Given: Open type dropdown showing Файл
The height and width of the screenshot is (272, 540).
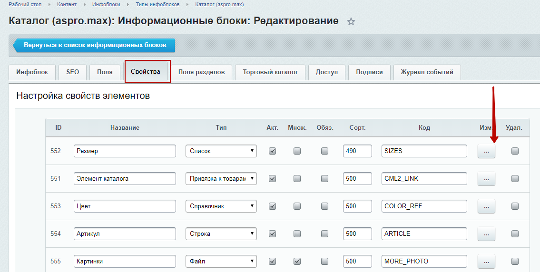Looking at the screenshot, I should (221, 261).
